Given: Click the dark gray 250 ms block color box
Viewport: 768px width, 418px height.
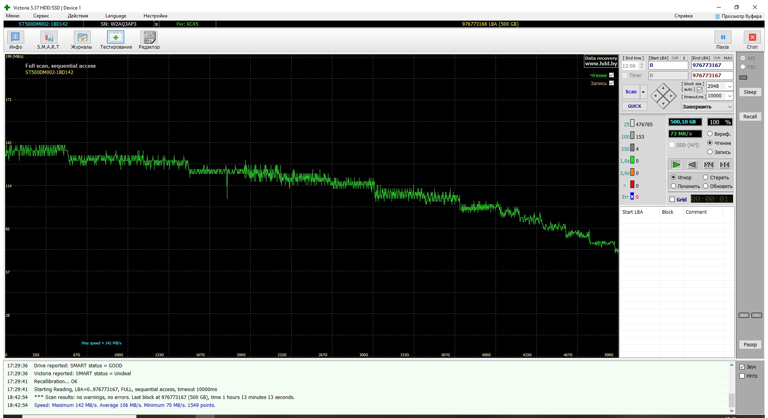Looking at the screenshot, I should pyautogui.click(x=632, y=148).
